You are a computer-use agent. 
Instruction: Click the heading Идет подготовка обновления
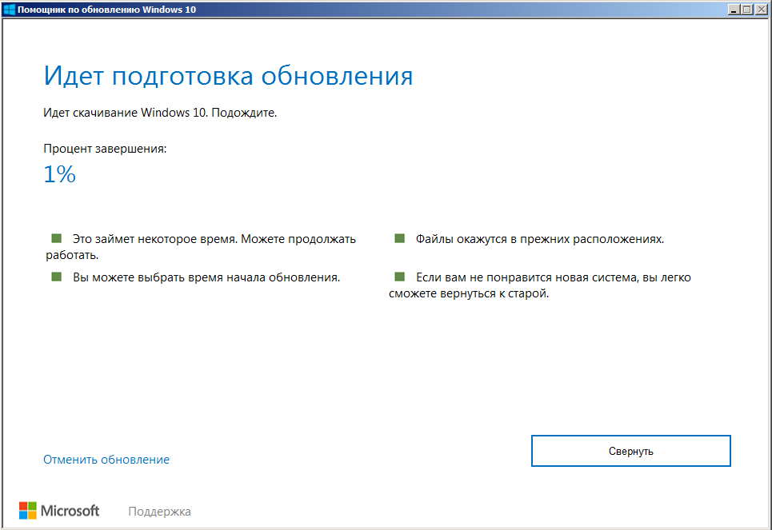[228, 76]
